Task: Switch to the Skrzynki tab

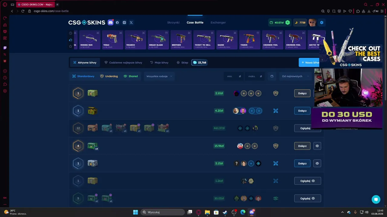Action: click(173, 23)
